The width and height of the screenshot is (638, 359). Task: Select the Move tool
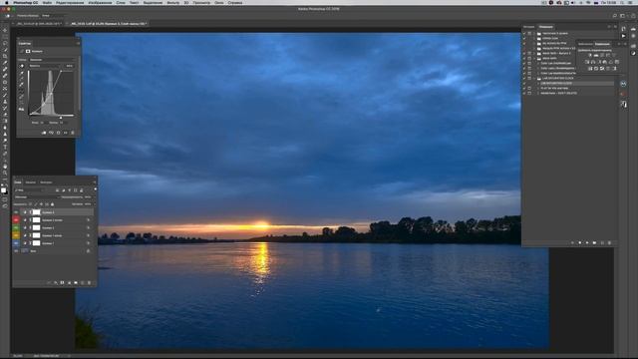point(5,30)
